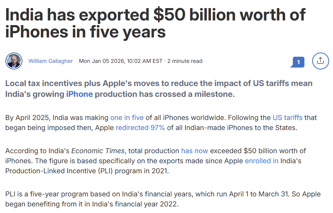Open the comments bubble showing 1

click(x=298, y=61)
